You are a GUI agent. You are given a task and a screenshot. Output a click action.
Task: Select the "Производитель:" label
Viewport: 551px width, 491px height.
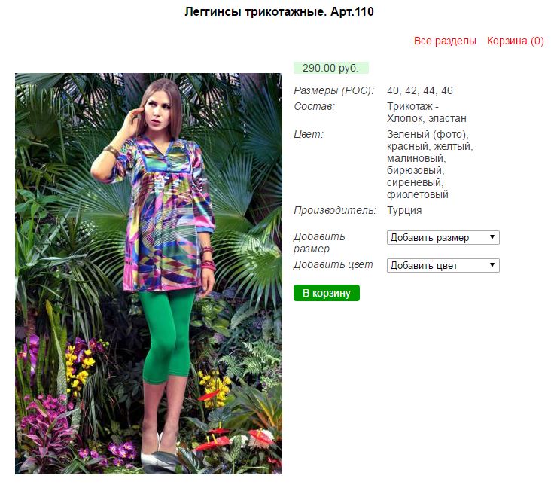tap(335, 210)
